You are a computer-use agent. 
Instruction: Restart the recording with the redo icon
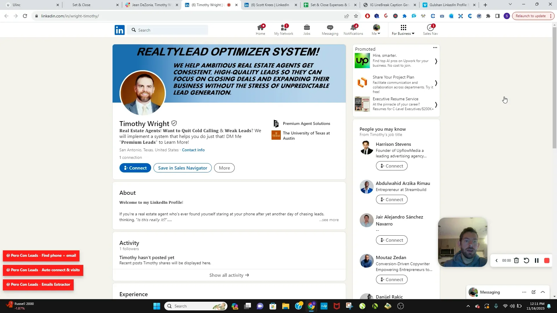pyautogui.click(x=527, y=261)
